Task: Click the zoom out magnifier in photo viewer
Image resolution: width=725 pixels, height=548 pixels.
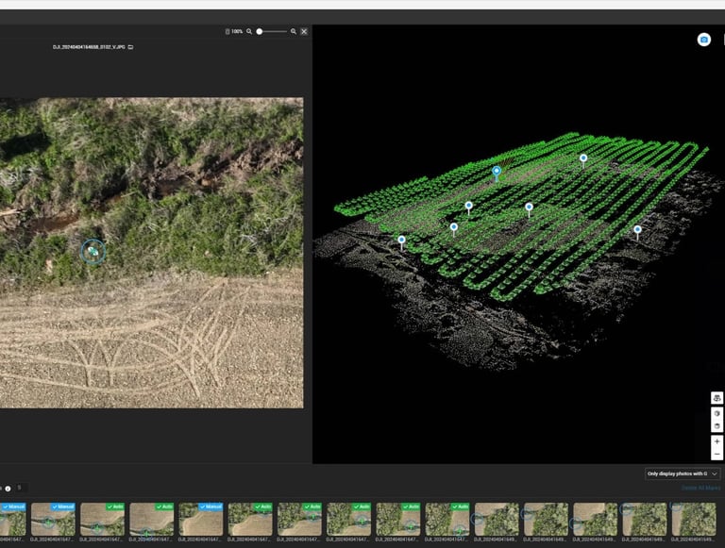Action: coord(249,31)
